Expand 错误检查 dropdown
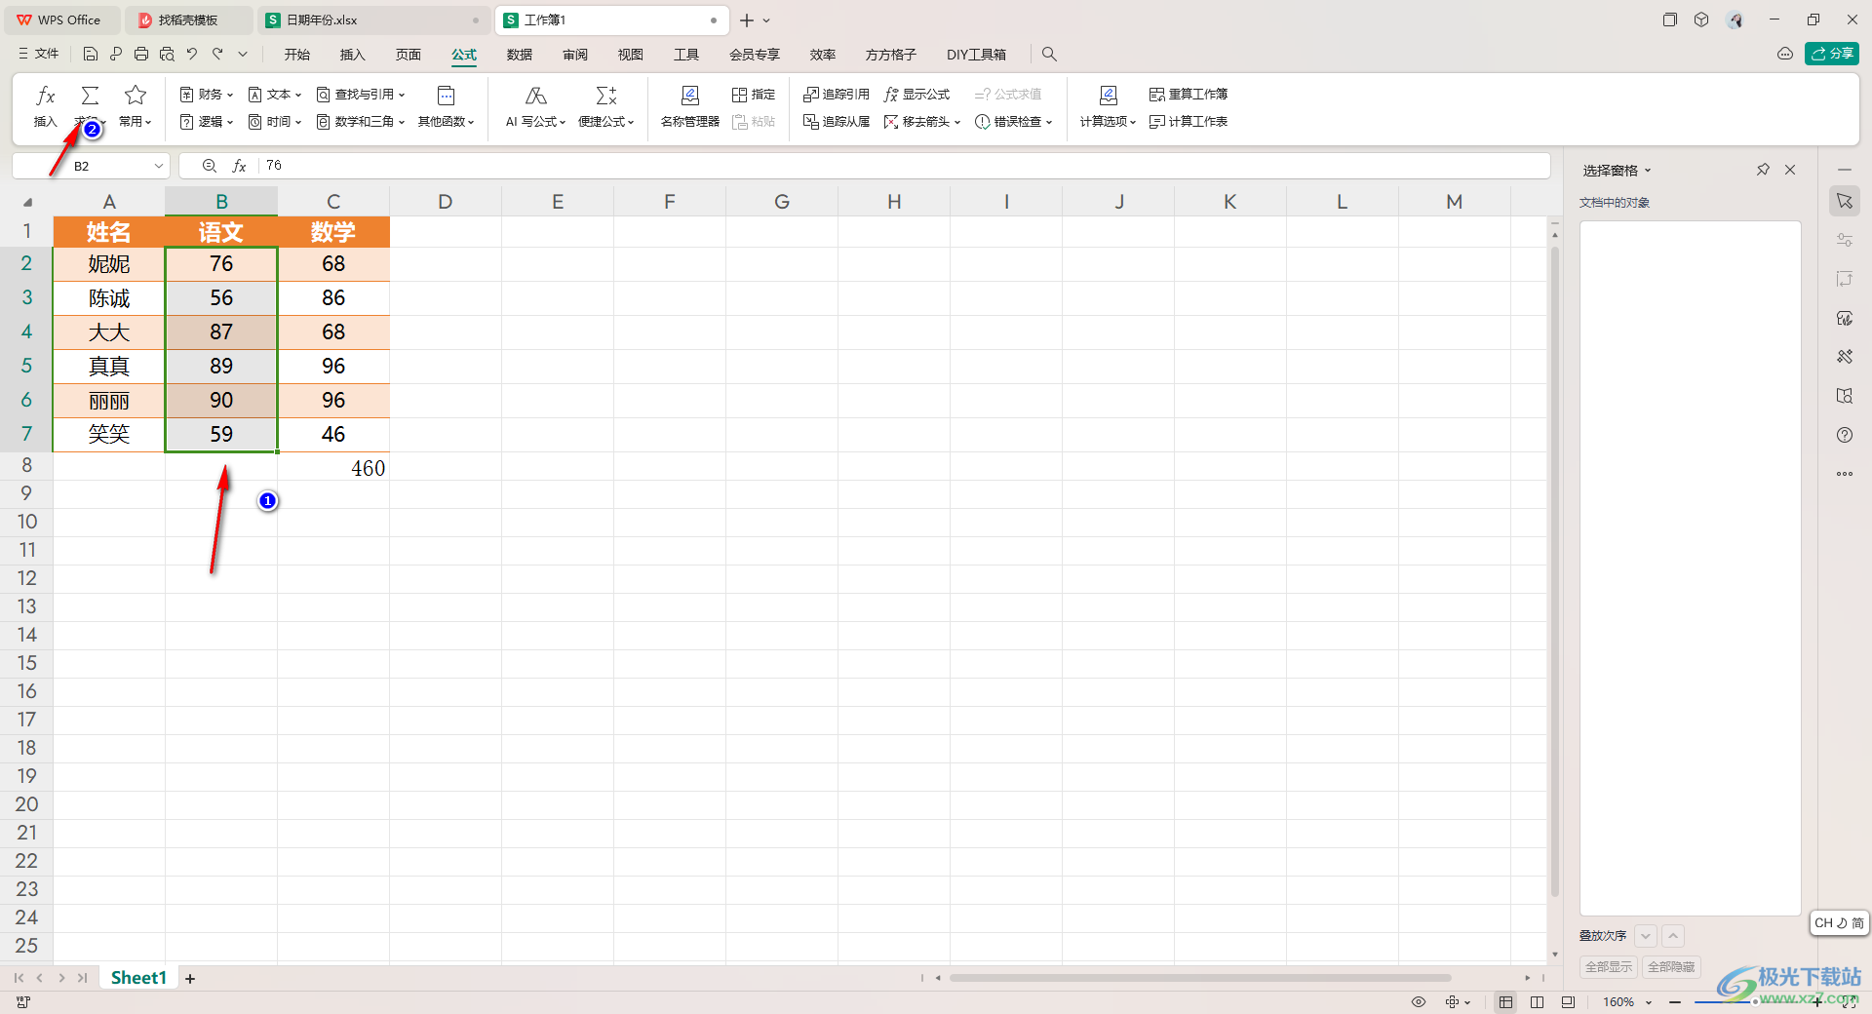The image size is (1872, 1014). pos(1014,122)
